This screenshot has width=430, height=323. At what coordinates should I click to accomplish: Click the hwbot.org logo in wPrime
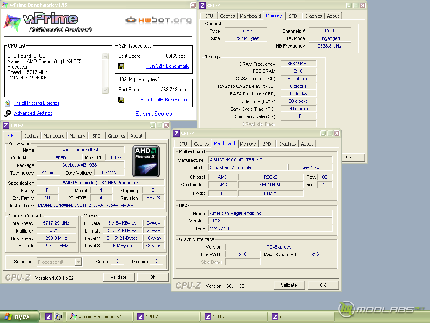pyautogui.click(x=158, y=20)
